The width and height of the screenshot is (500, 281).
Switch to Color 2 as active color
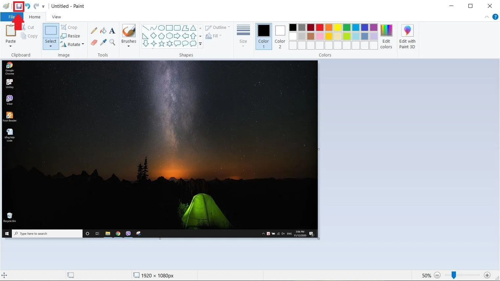(x=280, y=36)
